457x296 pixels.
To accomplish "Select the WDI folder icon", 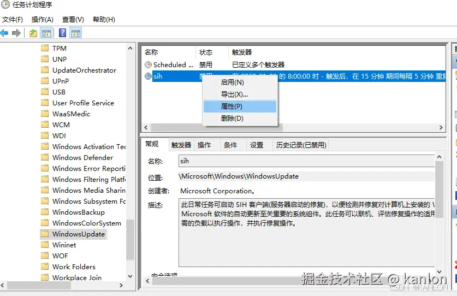I will click(45, 135).
